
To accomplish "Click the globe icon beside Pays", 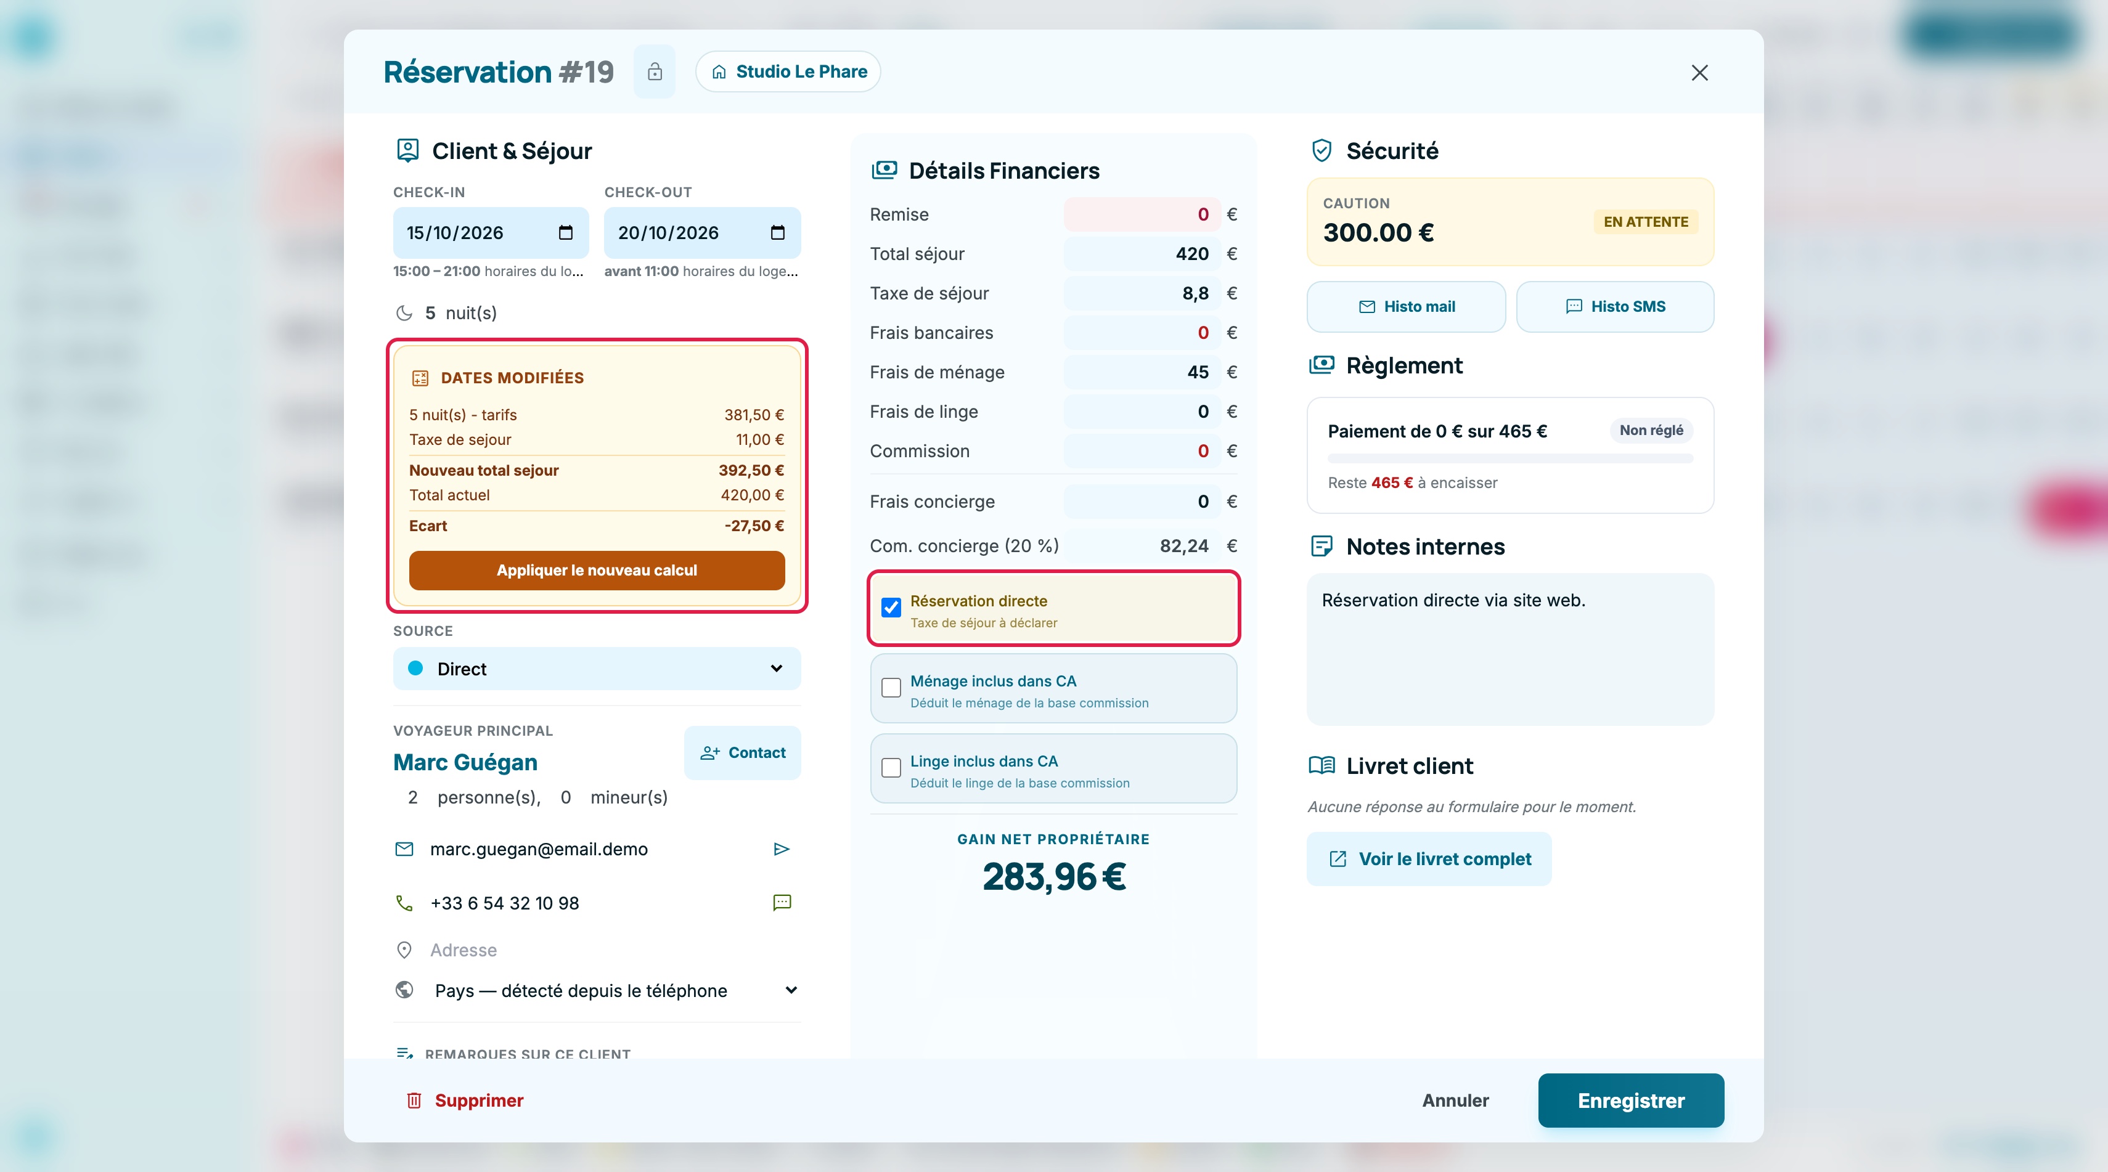I will click(x=404, y=990).
